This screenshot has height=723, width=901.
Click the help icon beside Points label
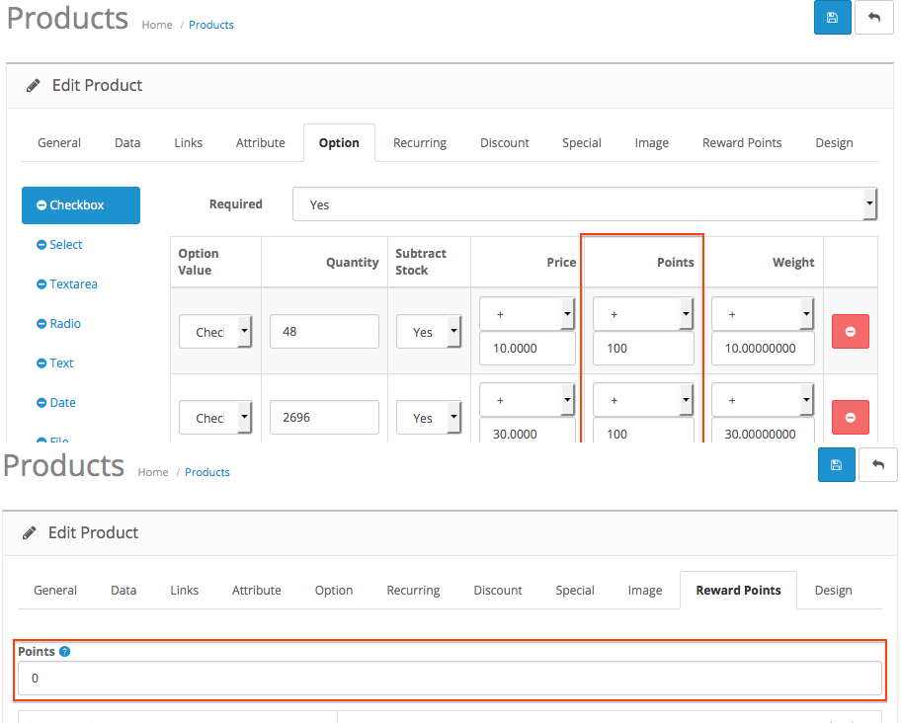[x=65, y=651]
